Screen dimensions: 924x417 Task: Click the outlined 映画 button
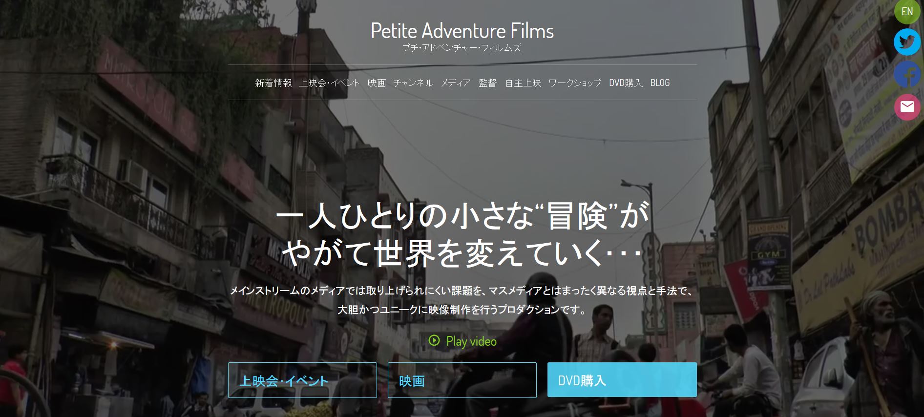462,380
